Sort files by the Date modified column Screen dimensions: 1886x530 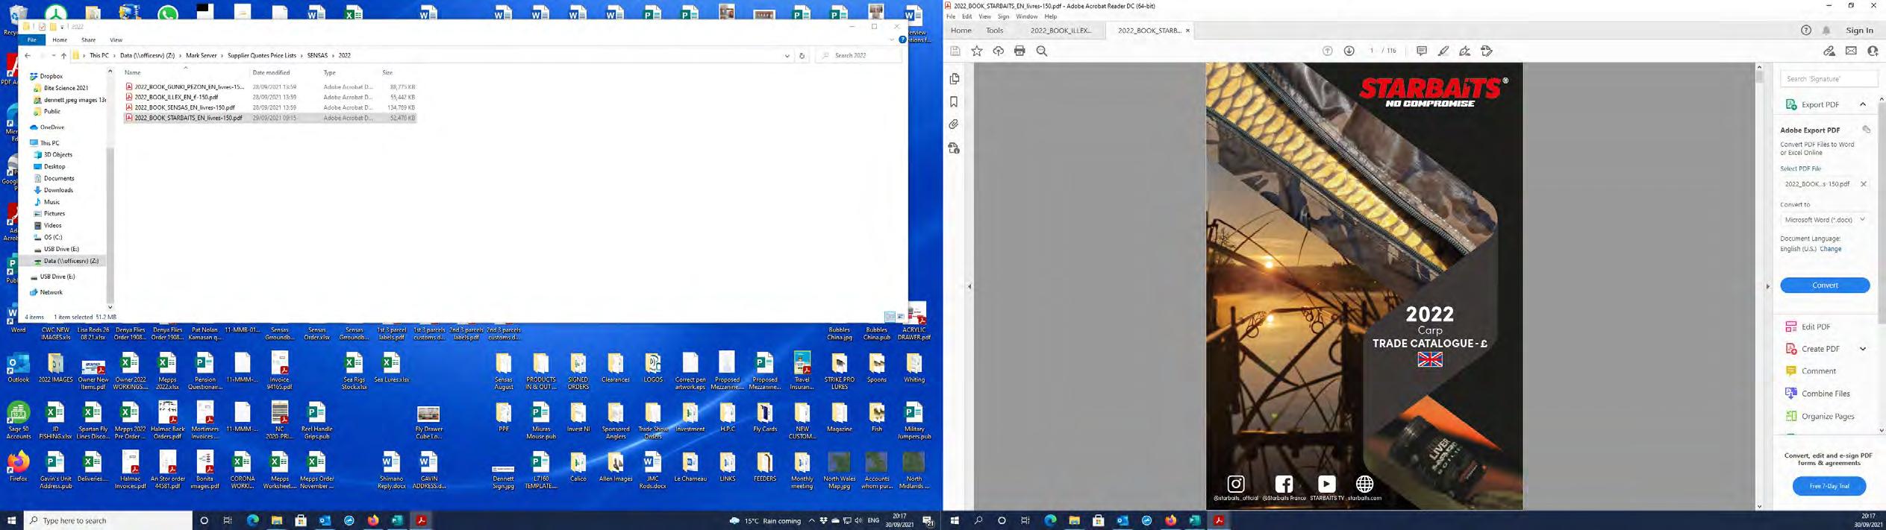[271, 72]
